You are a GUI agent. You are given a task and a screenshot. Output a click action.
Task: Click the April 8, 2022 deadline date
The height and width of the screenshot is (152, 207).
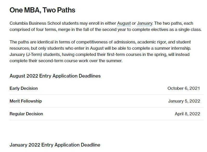pos(187,114)
